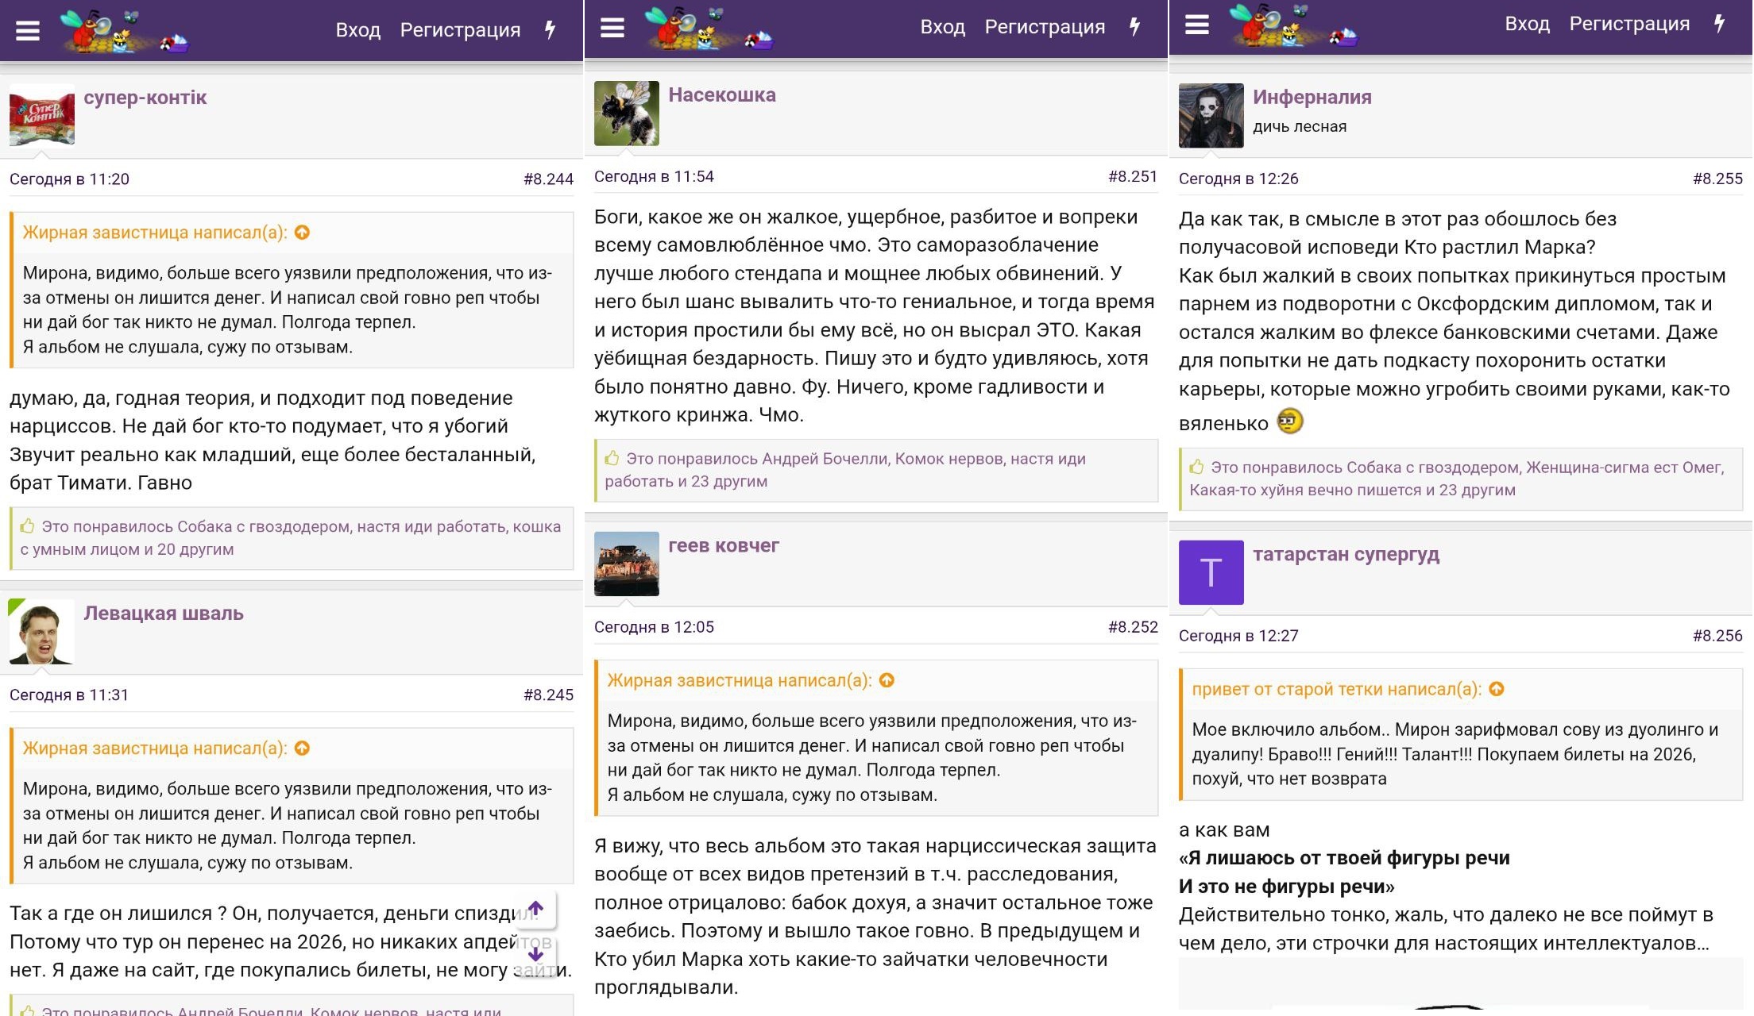Jump to quoted post in супер-контік reply
This screenshot has height=1016, width=1754.
[x=302, y=233]
